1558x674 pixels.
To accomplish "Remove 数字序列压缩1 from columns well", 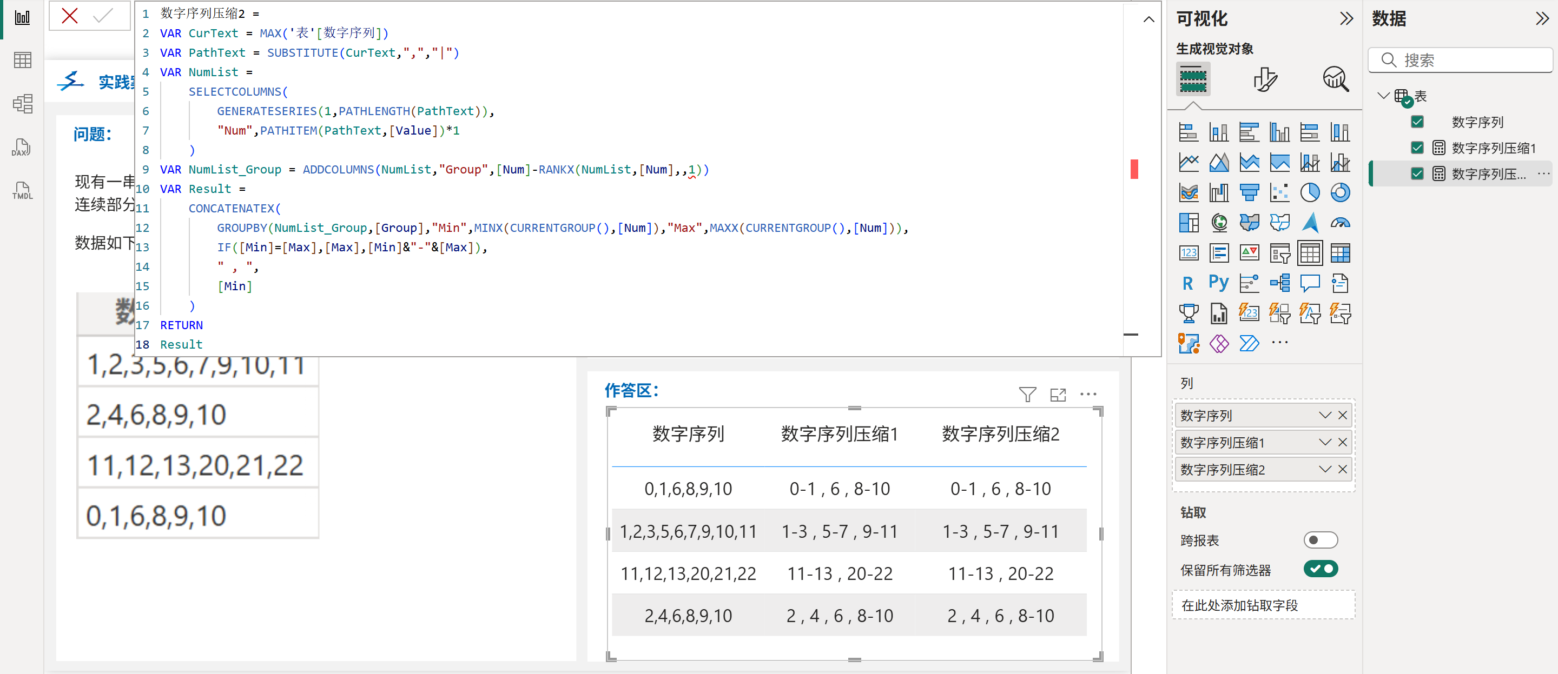I will pos(1342,443).
